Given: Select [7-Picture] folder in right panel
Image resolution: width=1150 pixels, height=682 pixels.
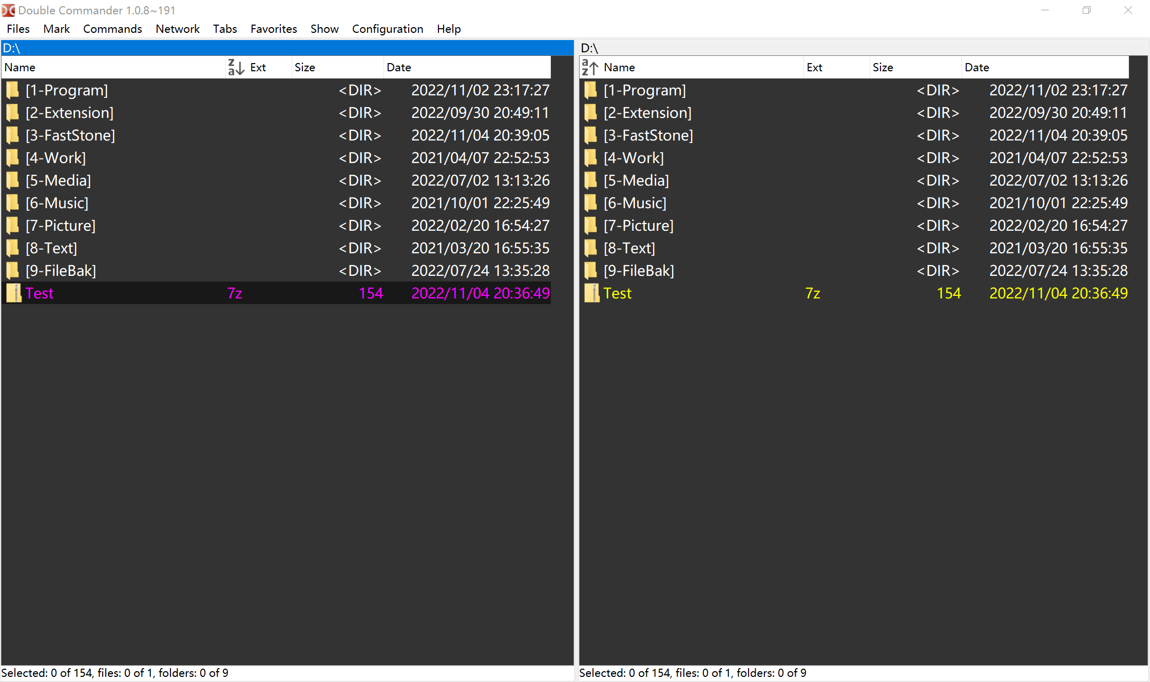Looking at the screenshot, I should [x=638, y=226].
